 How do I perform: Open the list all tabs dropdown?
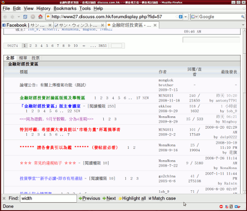pyautogui.click(x=243, y=25)
